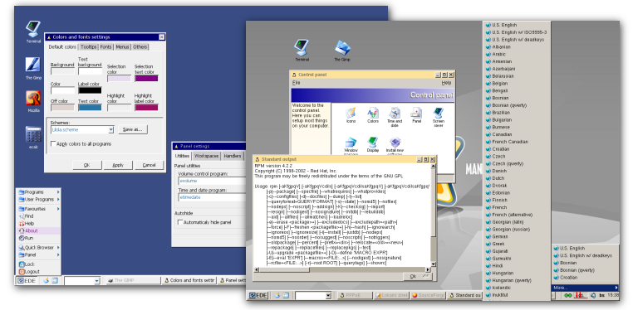Switch to the Fonts tab
Screen dimensions: 633x310
point(105,47)
